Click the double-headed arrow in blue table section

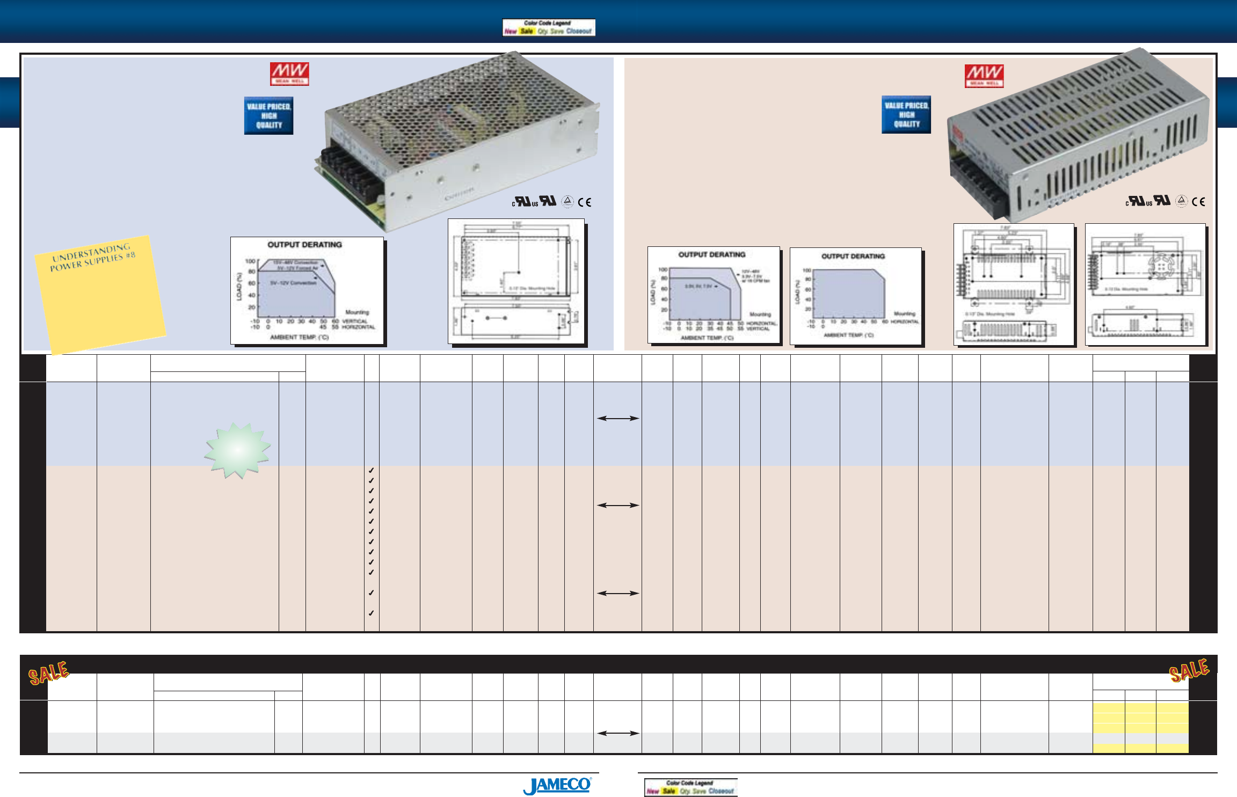click(x=618, y=418)
